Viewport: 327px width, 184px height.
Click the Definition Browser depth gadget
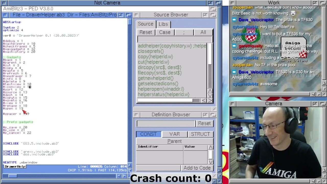tap(213, 115)
